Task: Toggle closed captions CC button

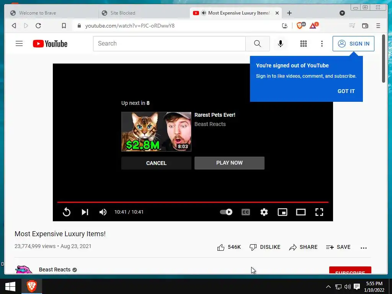Action: click(246, 212)
